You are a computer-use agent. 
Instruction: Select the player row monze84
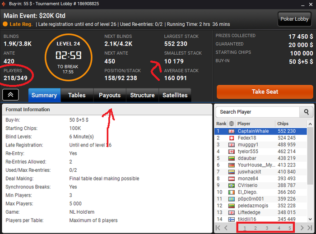261,179
